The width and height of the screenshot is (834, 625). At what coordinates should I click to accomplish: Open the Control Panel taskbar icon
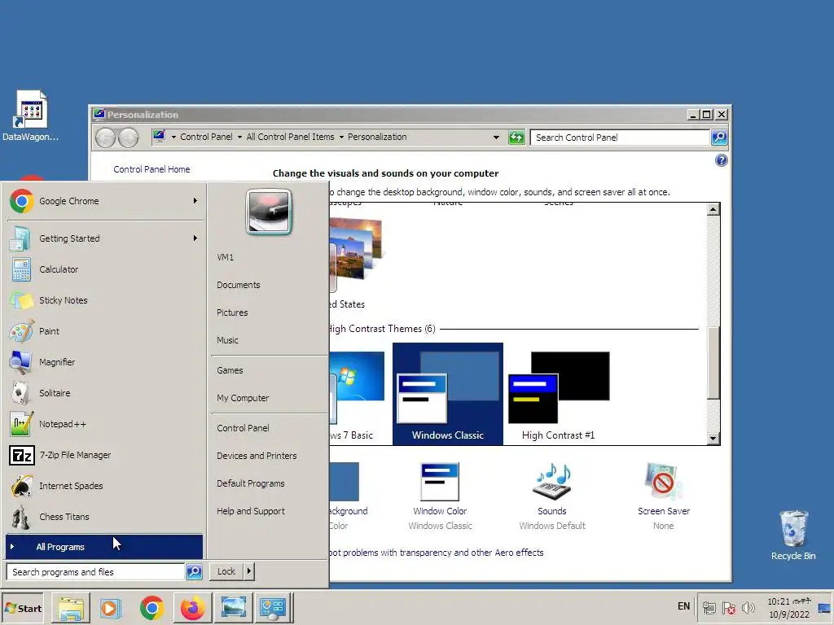pyautogui.click(x=273, y=608)
